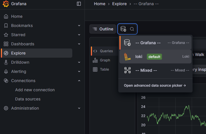
Task: Open advanced data source picker
Action: tap(155, 86)
